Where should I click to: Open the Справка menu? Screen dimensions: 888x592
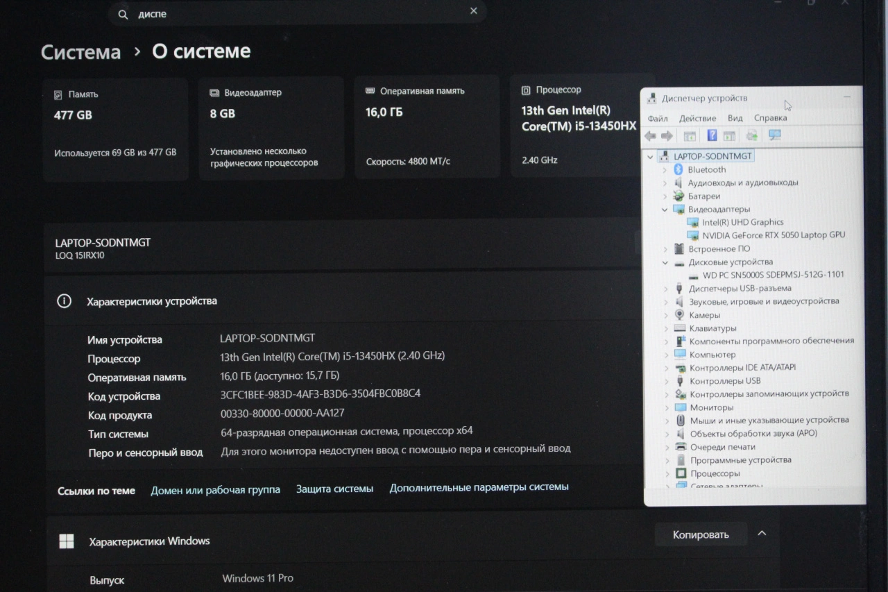point(770,118)
